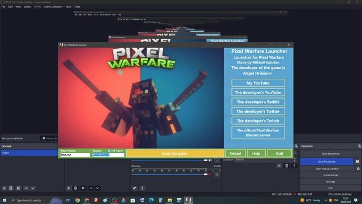Click the taskbar search box

36,200
